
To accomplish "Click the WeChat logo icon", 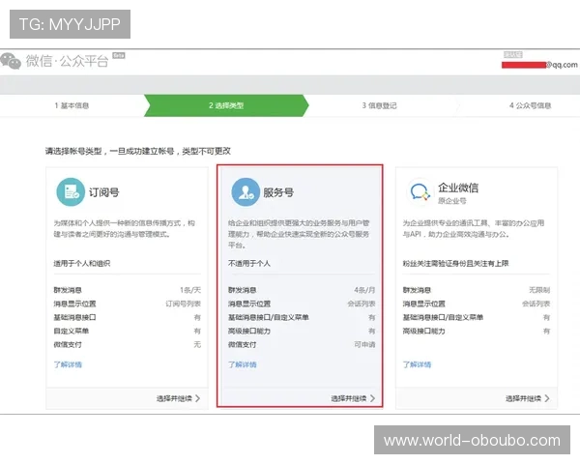I will (x=11, y=61).
